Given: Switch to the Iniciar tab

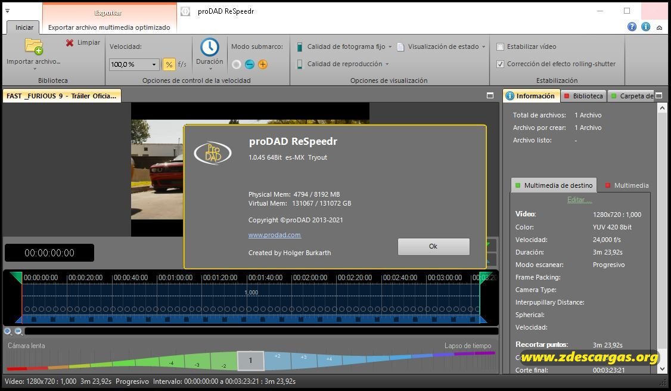Looking at the screenshot, I should (x=24, y=27).
